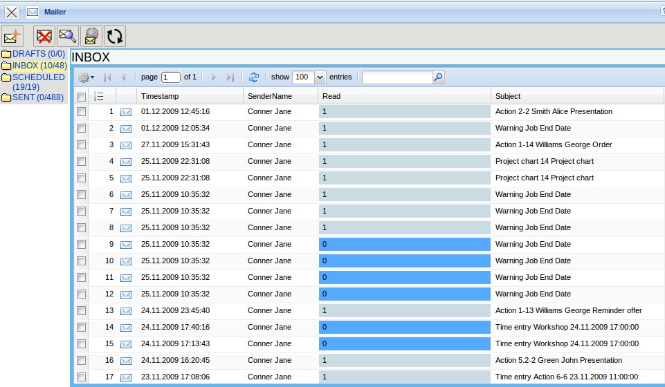Open the row numbering column list icon

(99, 96)
